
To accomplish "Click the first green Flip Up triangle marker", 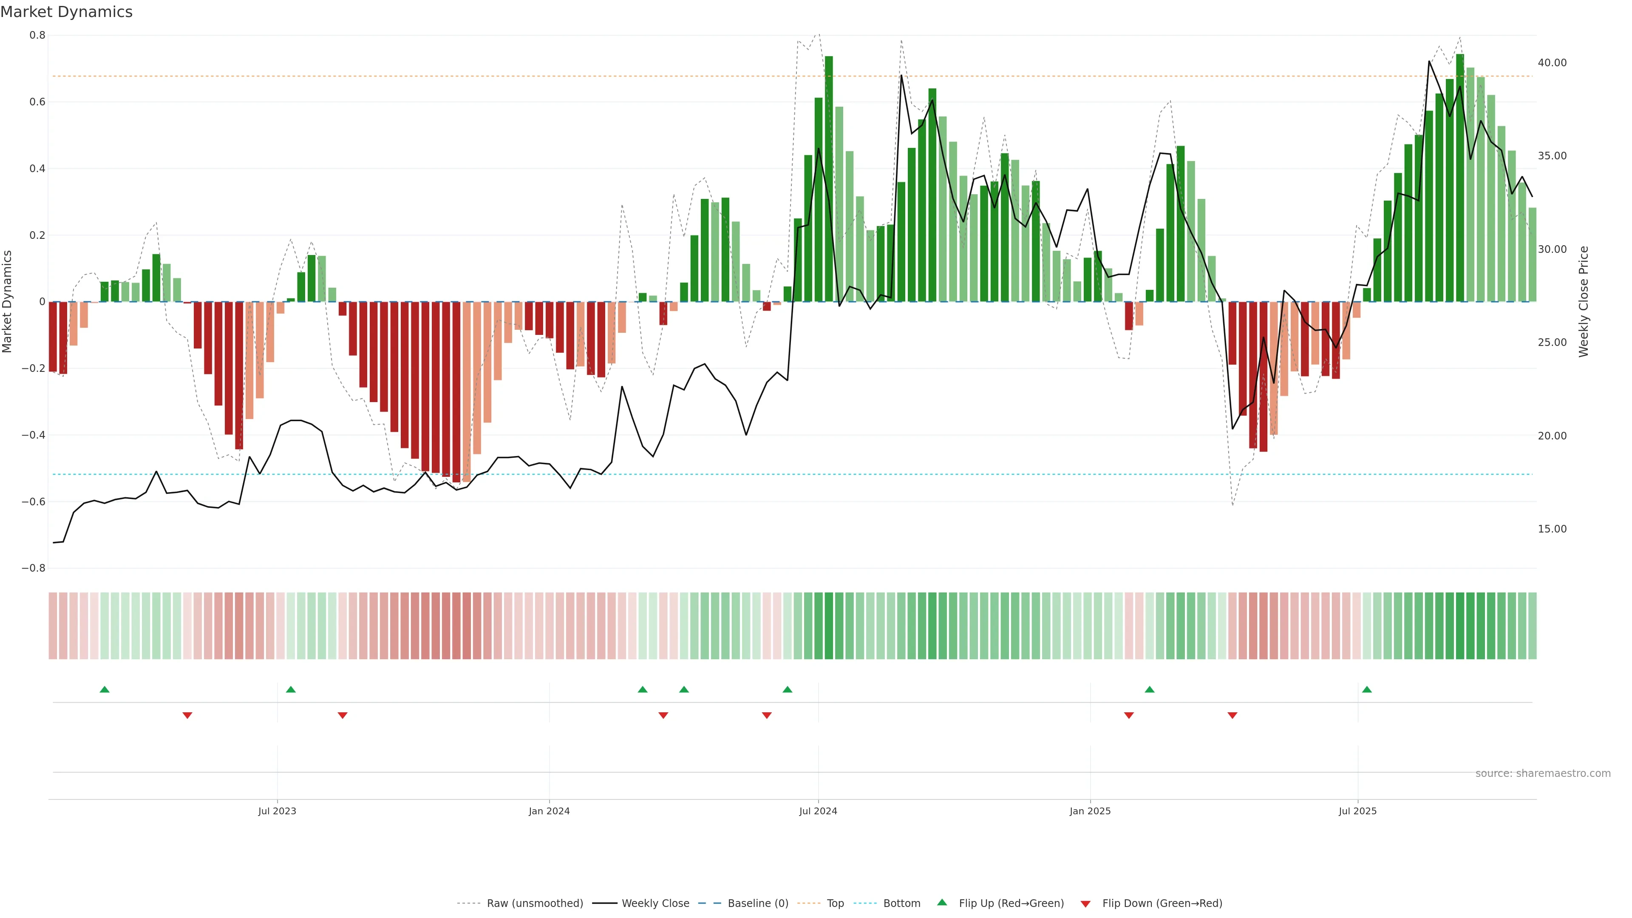I will (x=105, y=689).
